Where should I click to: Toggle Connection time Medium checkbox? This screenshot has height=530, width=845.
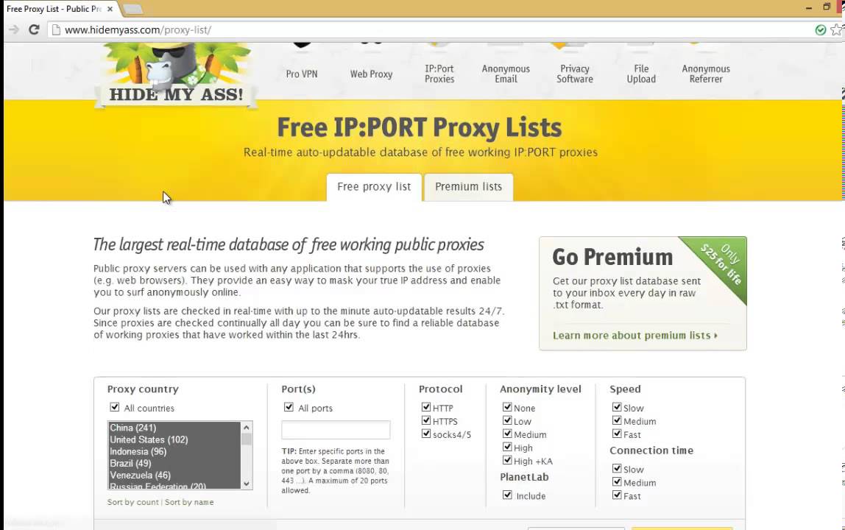[617, 481]
